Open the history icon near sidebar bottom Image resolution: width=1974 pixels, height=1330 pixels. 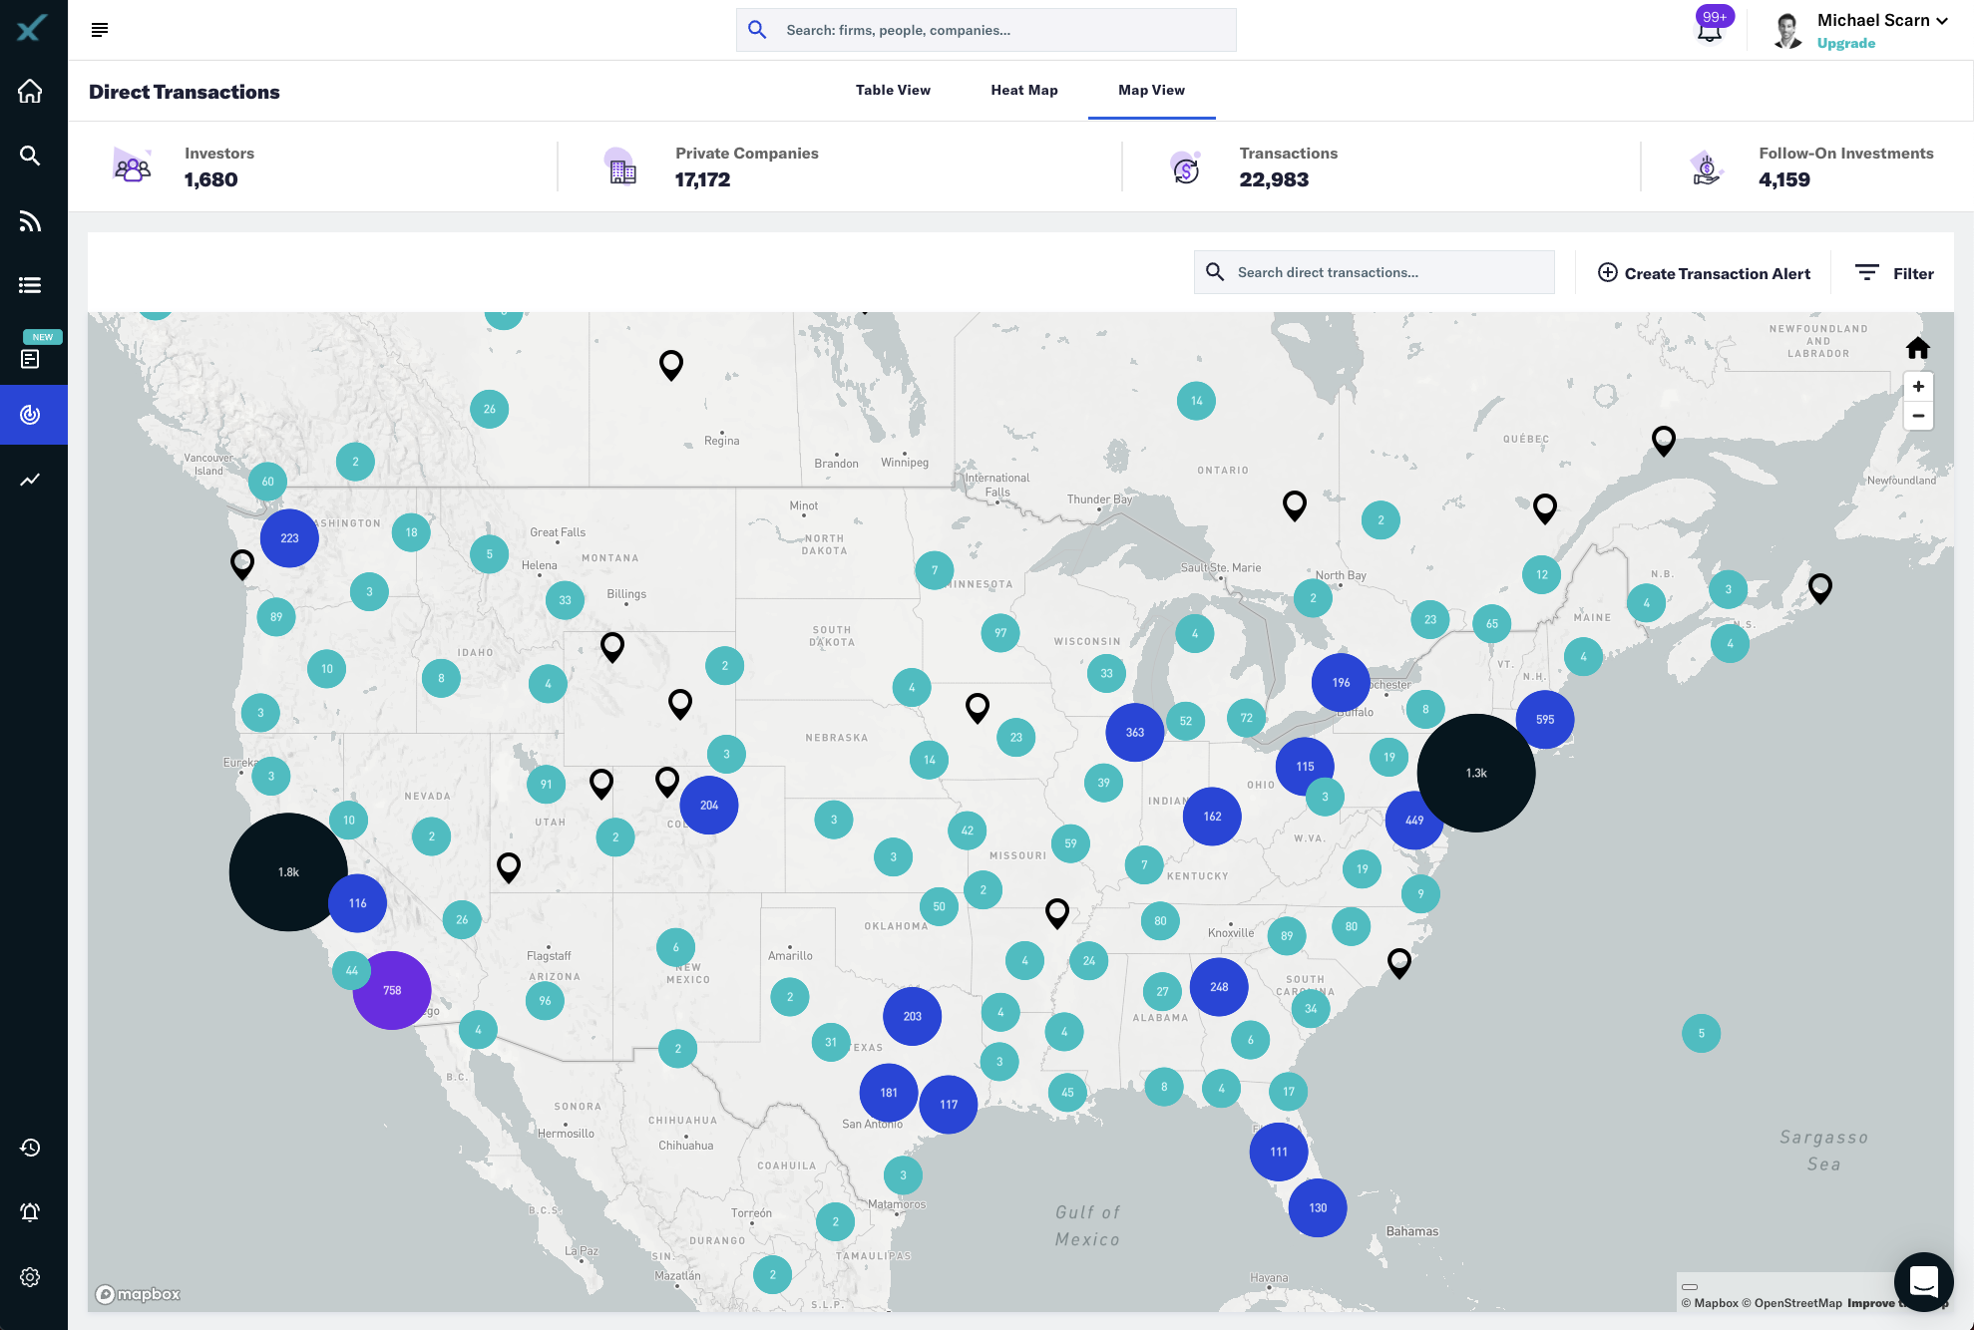click(x=30, y=1148)
